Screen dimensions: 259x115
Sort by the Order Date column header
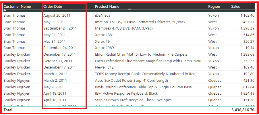pyautogui.click(x=53, y=6)
